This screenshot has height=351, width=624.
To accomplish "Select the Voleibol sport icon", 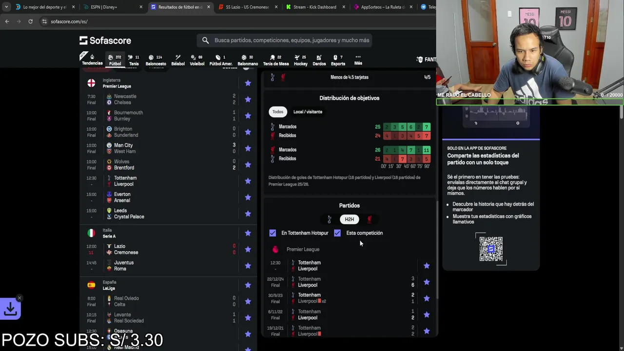I will (197, 60).
